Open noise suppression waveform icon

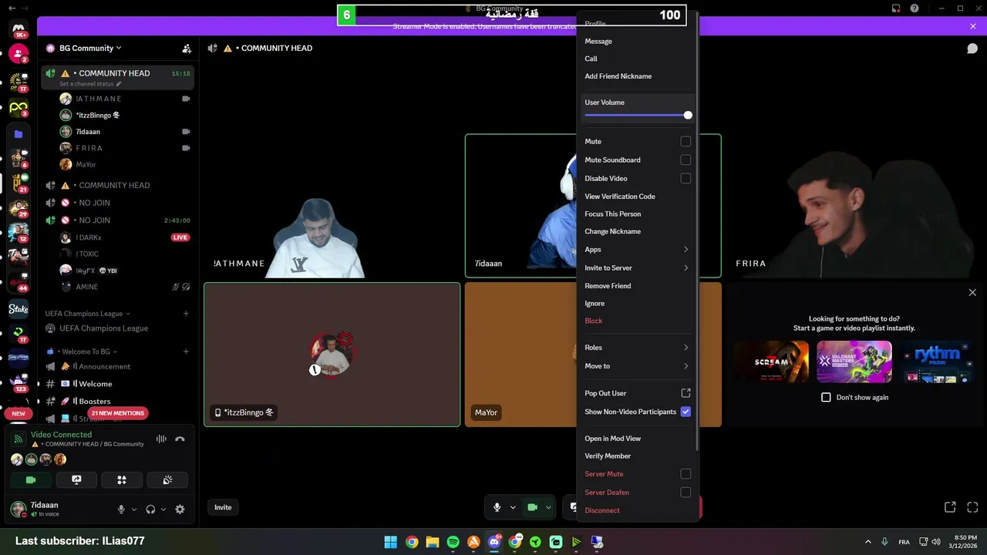pyautogui.click(x=161, y=439)
